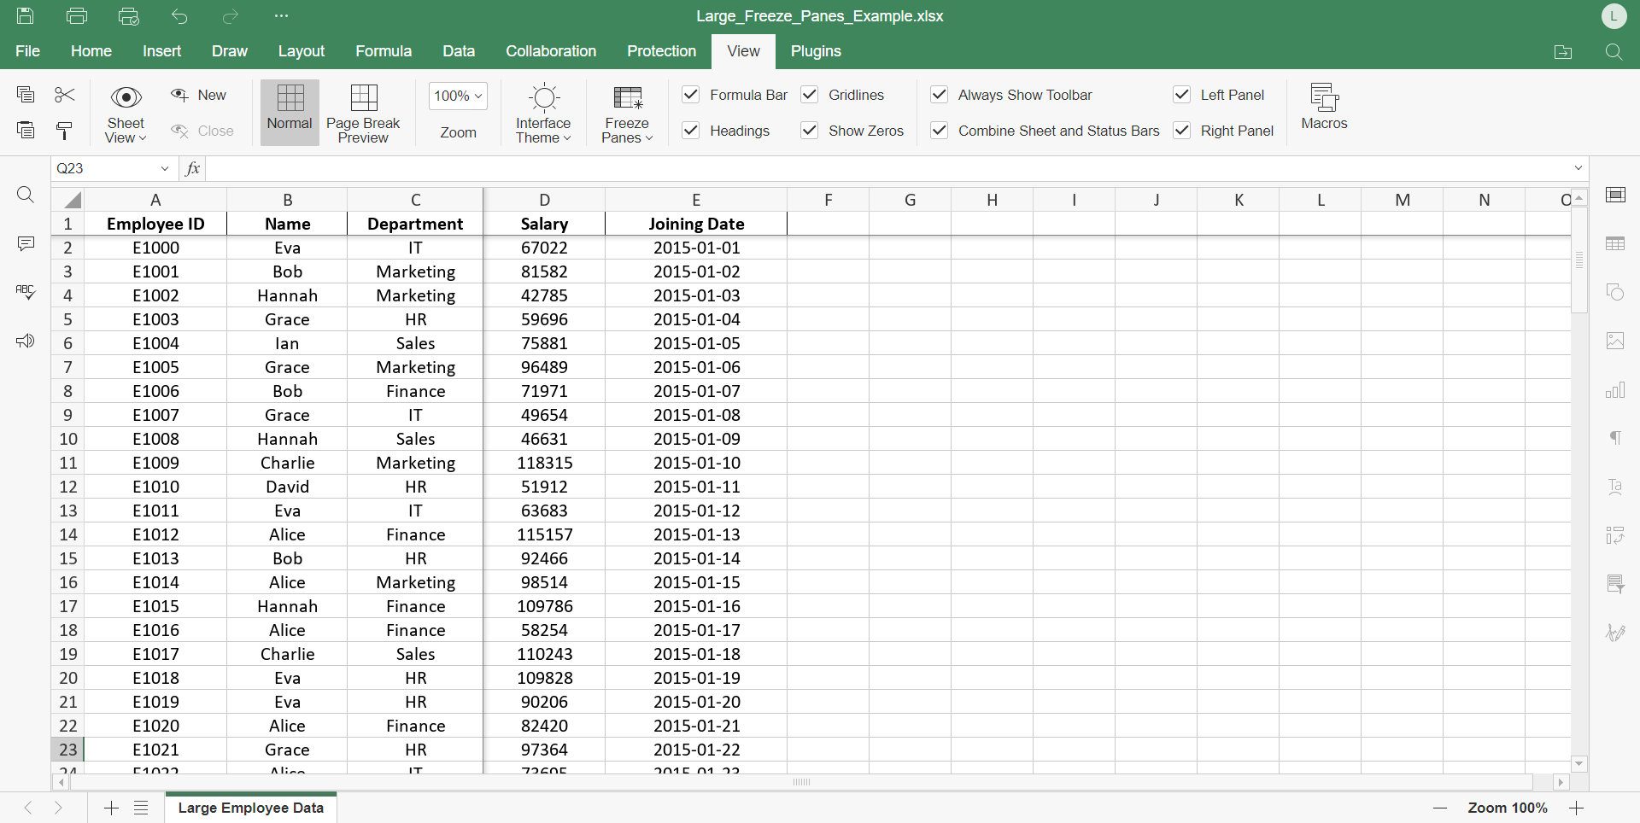Image resolution: width=1640 pixels, height=823 pixels.
Task: Open the Search panel
Action: coord(26,195)
